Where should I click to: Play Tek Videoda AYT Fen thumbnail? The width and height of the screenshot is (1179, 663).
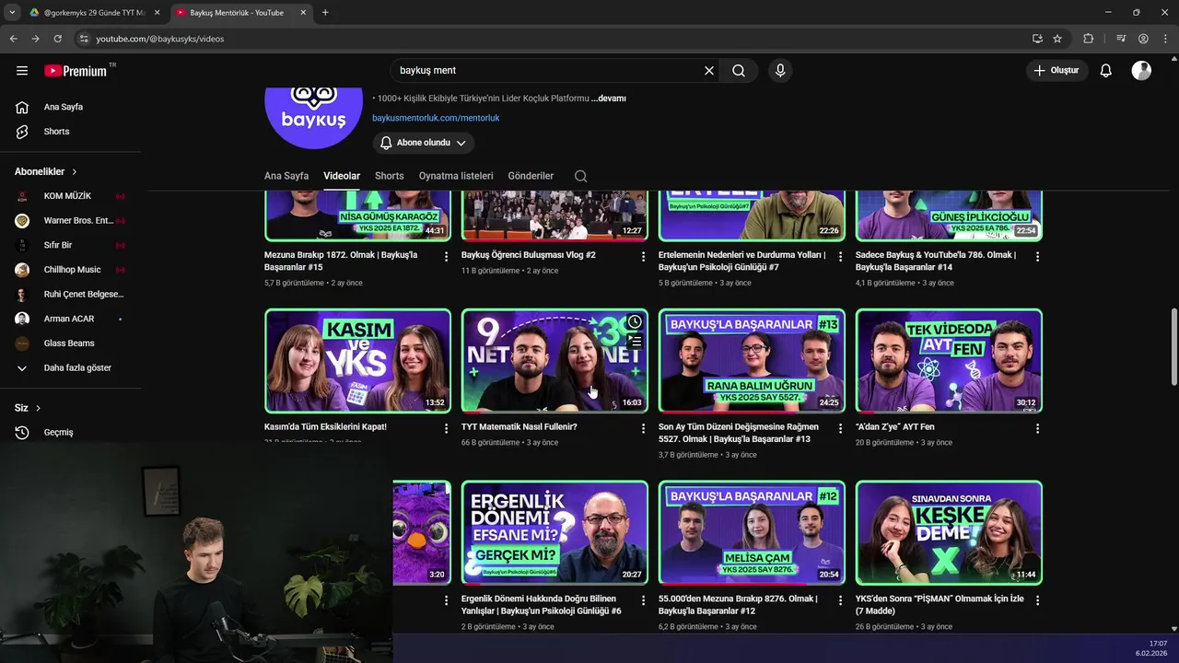pos(949,361)
